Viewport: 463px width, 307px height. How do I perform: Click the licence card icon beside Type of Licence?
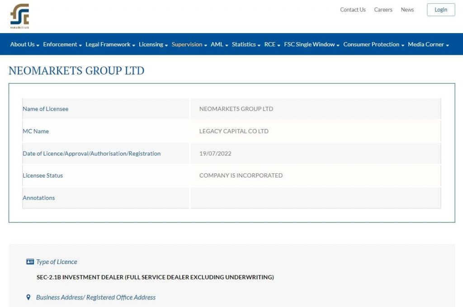pos(30,261)
